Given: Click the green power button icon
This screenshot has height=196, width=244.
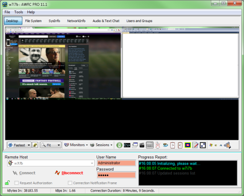Looking at the screenshot, I should click(x=119, y=145).
